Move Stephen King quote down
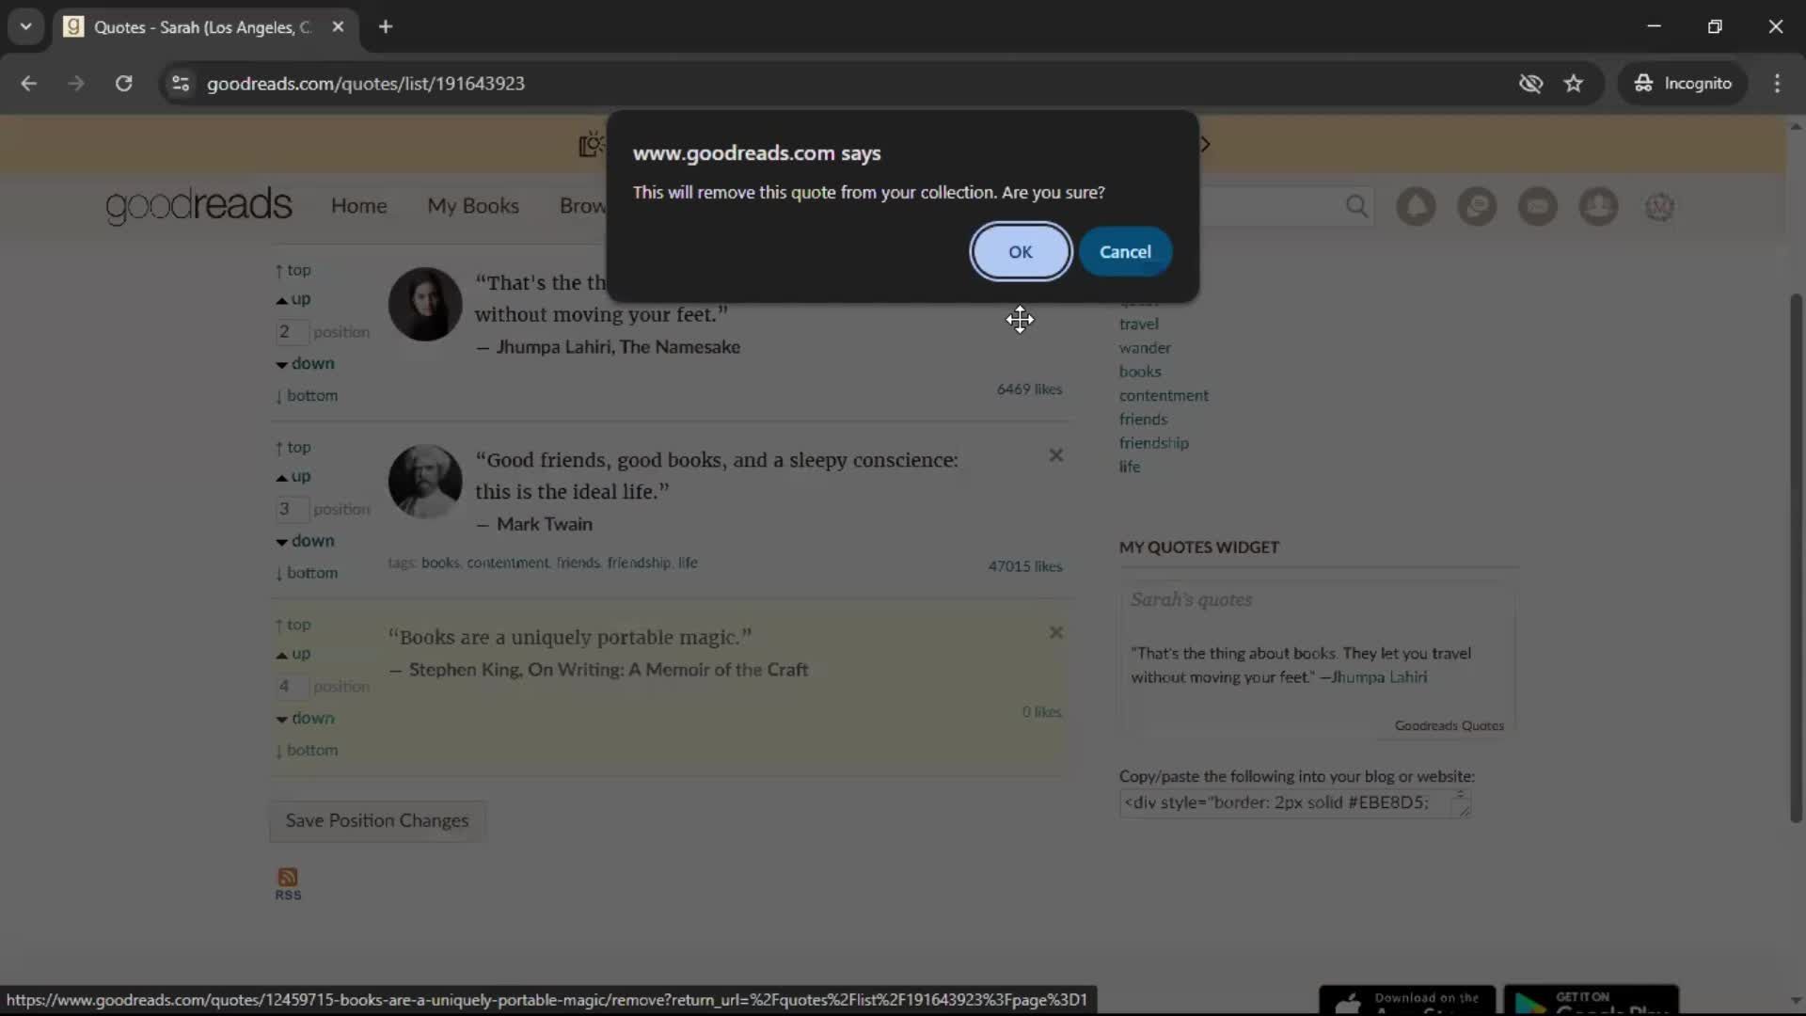Viewport: 1806px width, 1016px height. (305, 719)
